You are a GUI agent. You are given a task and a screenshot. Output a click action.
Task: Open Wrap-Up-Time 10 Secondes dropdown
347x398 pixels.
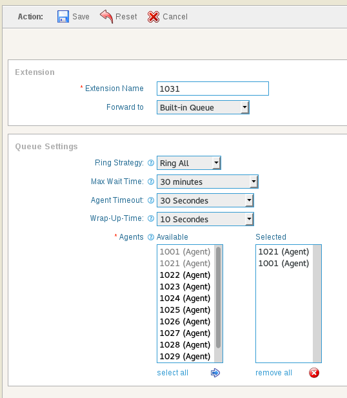point(205,219)
